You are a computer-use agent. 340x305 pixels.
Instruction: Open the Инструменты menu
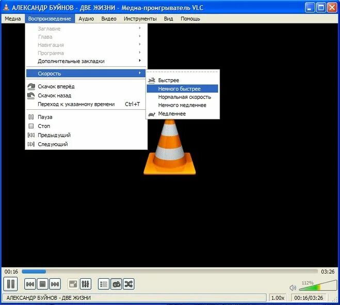click(x=140, y=19)
